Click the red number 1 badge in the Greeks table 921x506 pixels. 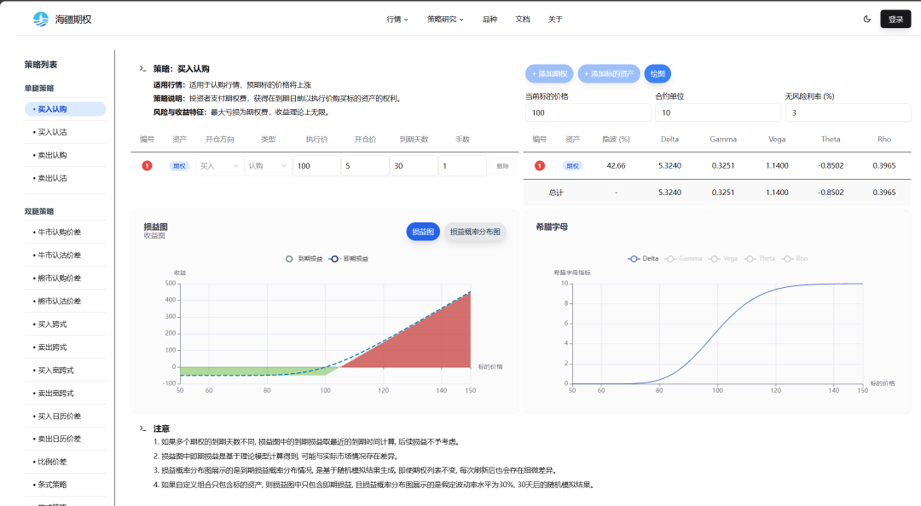[x=539, y=166]
